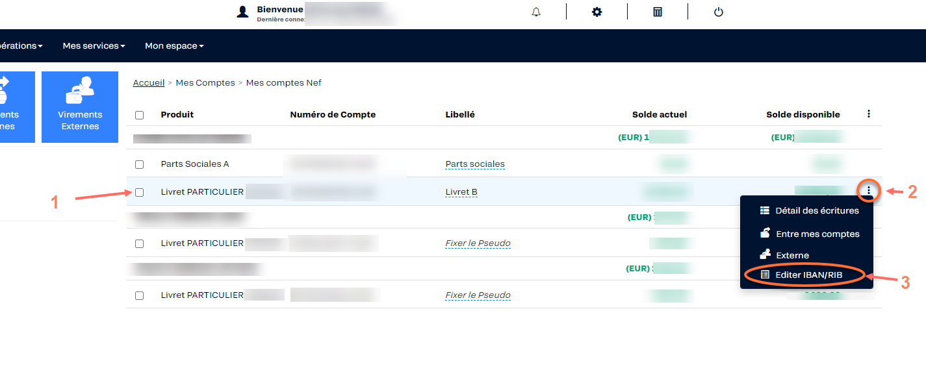Screen dimensions: 926x383
Task: Open settings via the gear icon
Action: 597,12
